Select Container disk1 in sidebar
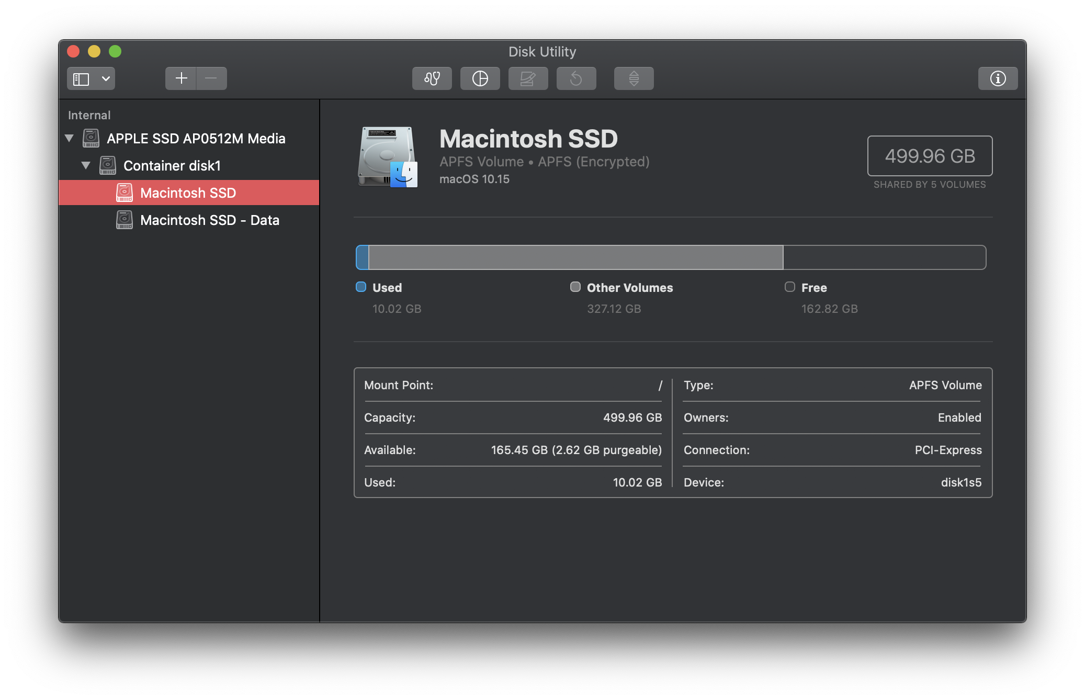This screenshot has width=1085, height=700. (189, 165)
